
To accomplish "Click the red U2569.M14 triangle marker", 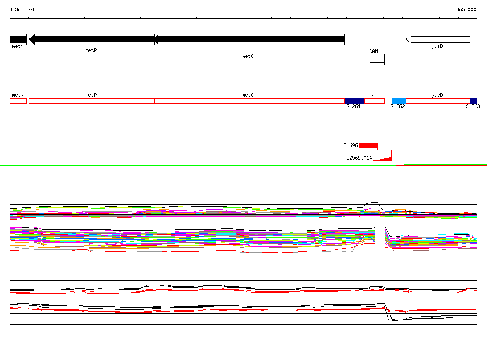I will coord(383,159).
